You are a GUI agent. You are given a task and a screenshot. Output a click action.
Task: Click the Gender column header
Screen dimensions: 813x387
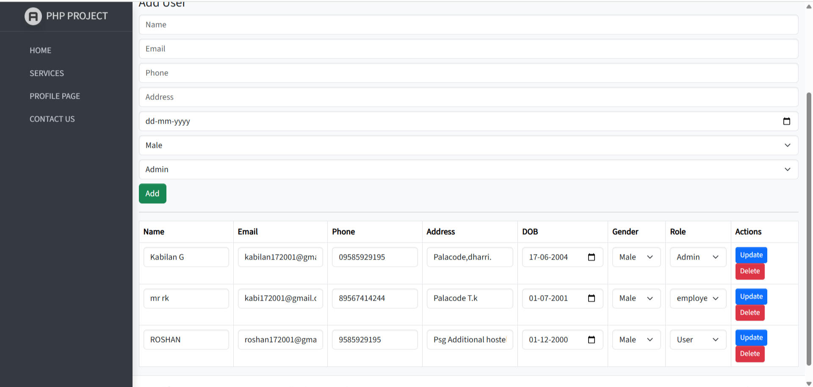[x=625, y=232]
